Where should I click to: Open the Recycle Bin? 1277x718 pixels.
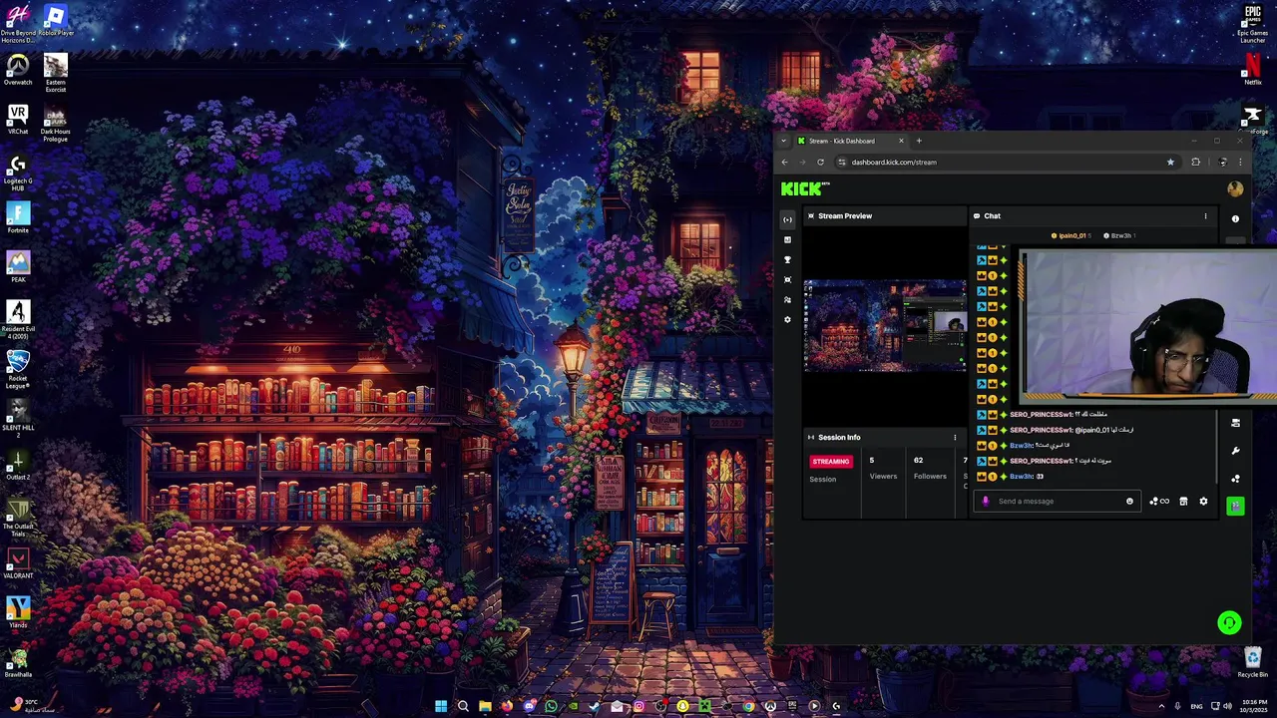coord(1253,661)
